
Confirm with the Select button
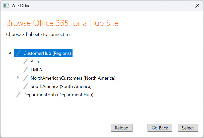(x=188, y=128)
